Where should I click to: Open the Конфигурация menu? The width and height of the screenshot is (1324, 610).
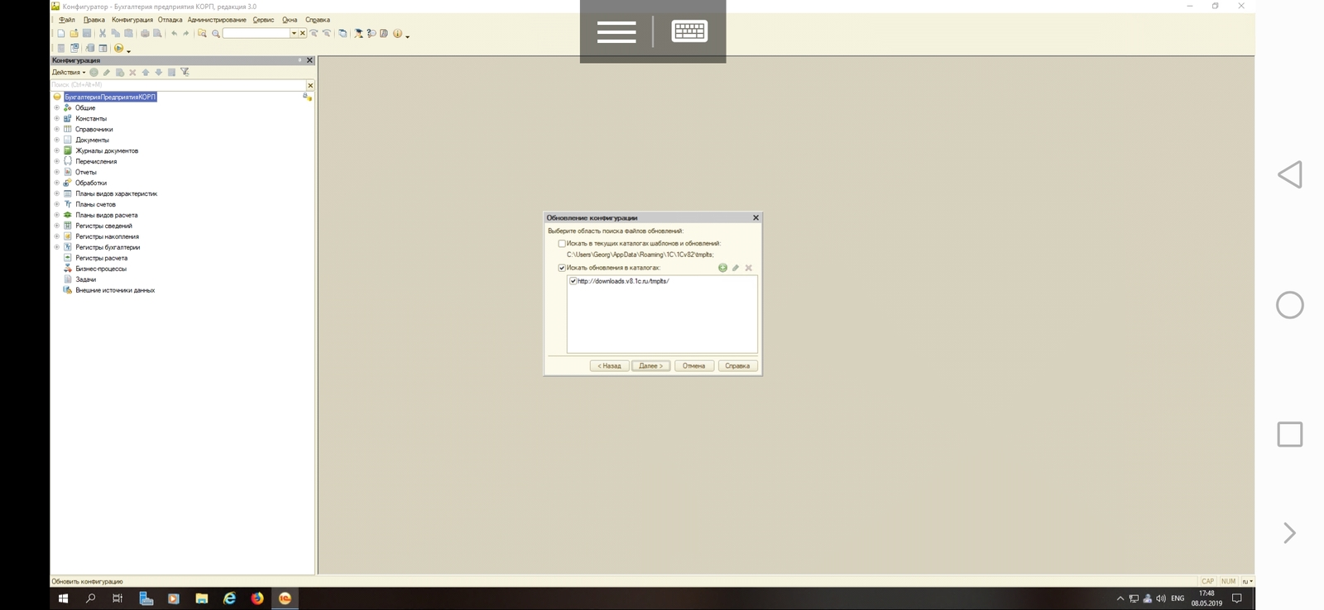(x=132, y=20)
